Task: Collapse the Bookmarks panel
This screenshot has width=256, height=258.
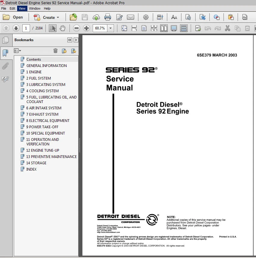Action: pos(69,40)
